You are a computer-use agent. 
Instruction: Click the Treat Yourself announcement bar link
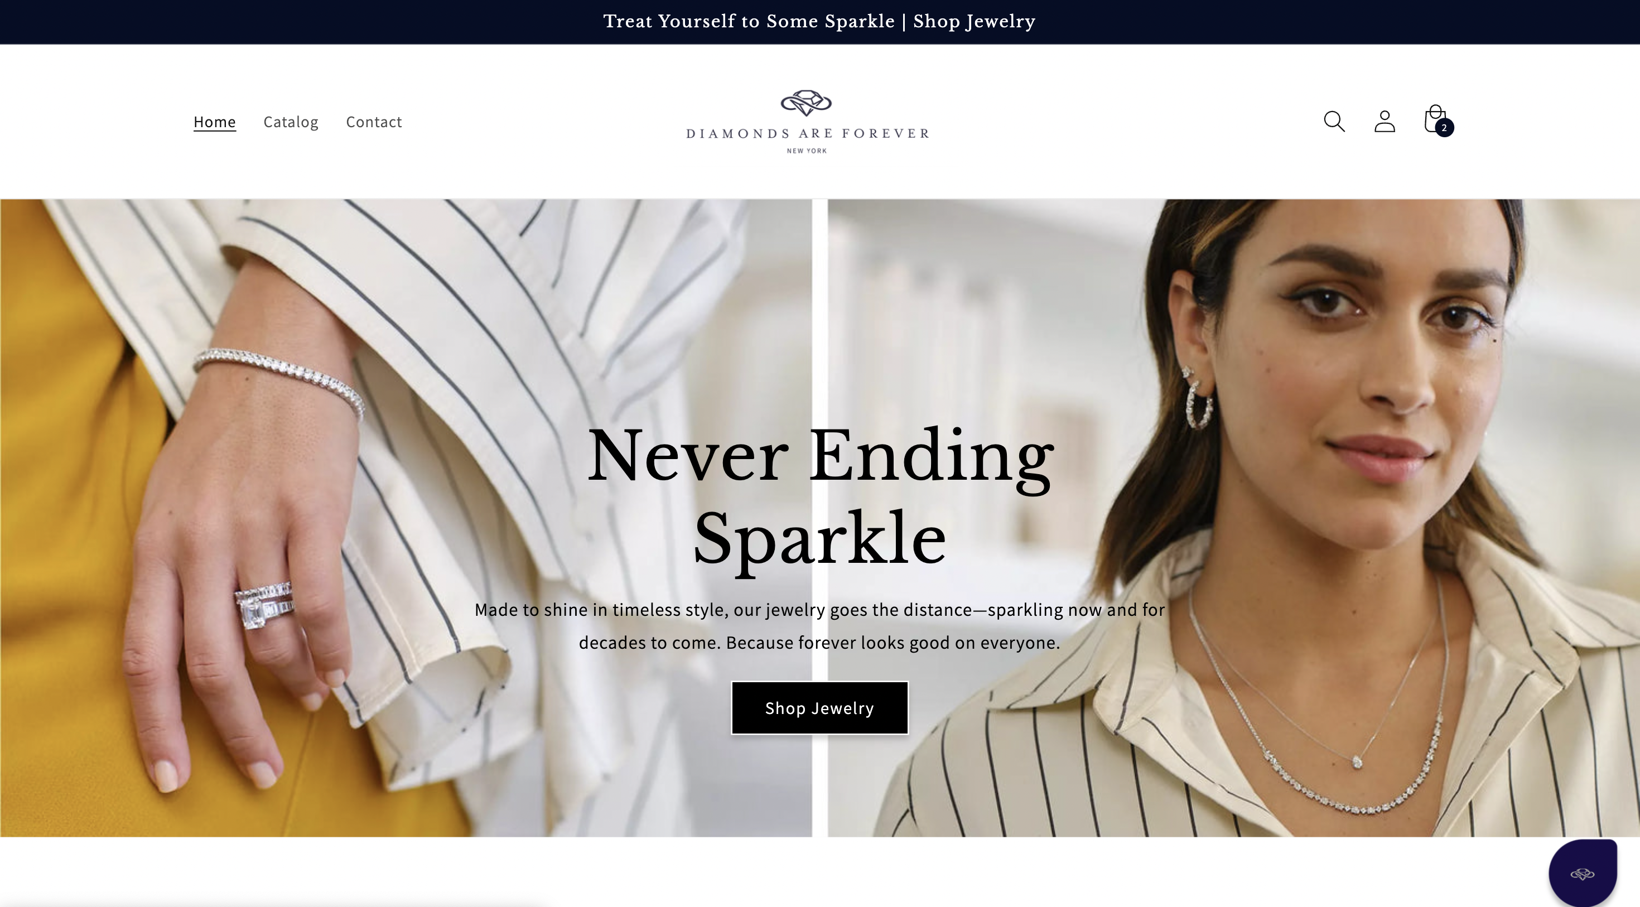[819, 22]
